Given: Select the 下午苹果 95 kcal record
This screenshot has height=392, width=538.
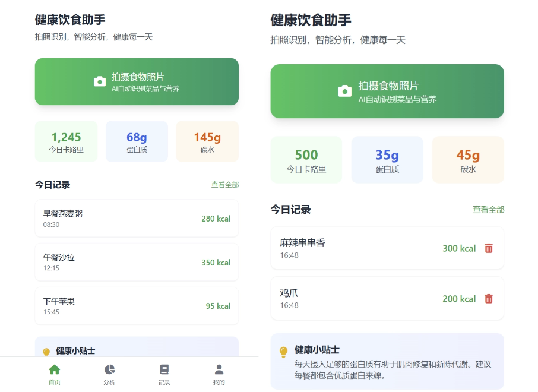Looking at the screenshot, I should click(137, 306).
